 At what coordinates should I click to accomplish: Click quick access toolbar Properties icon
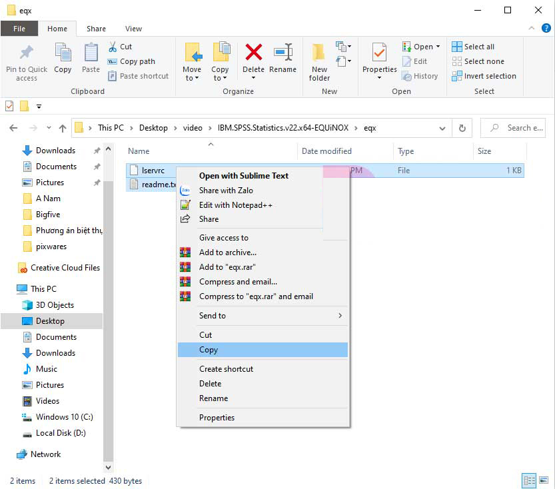(x=9, y=106)
